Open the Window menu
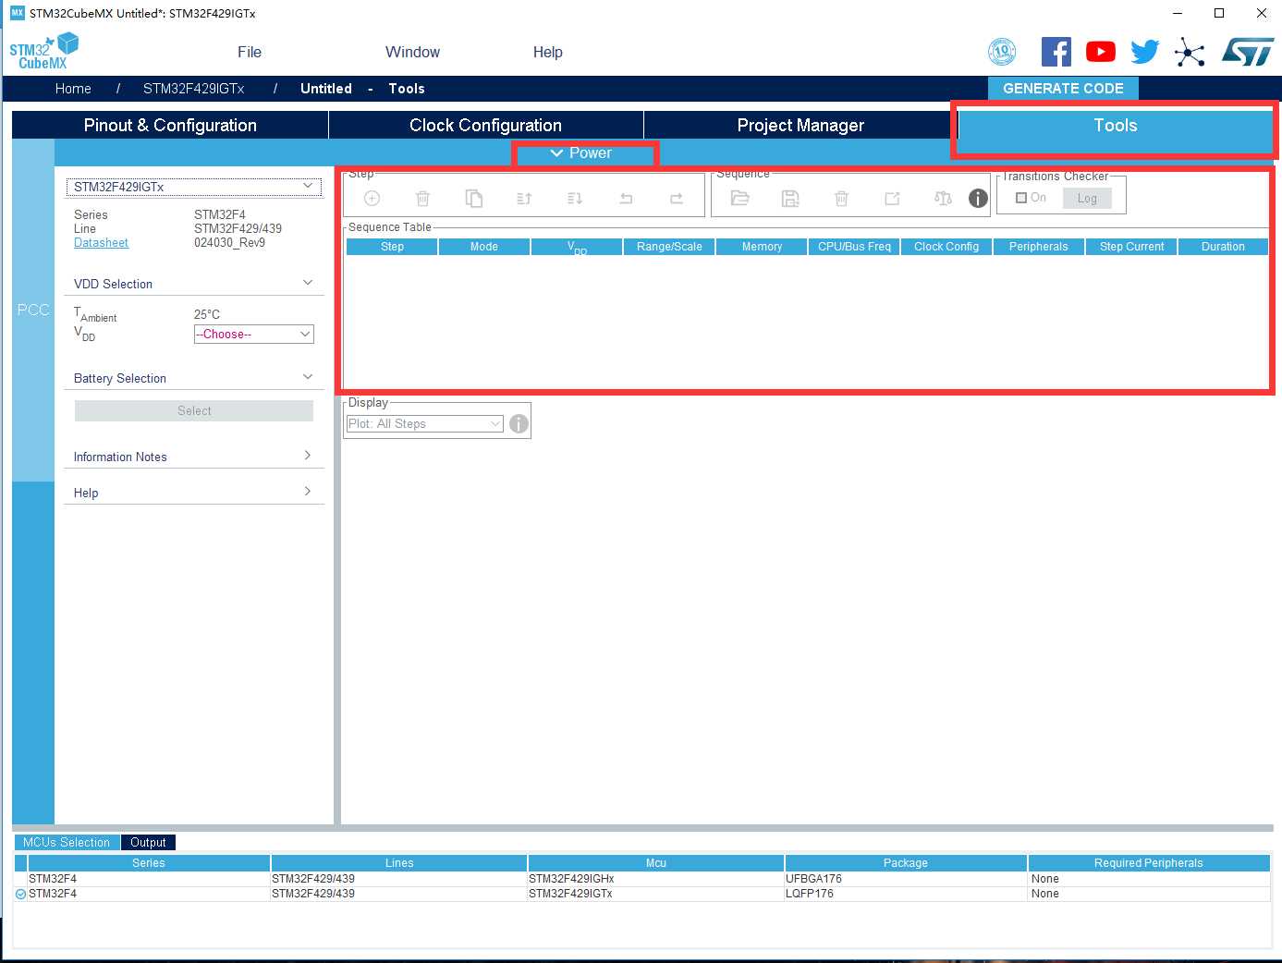 pos(412,52)
